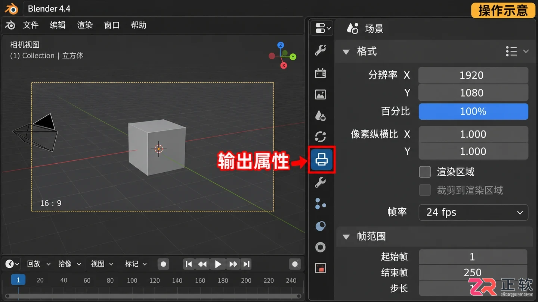This screenshot has height=302, width=538.
Task: Click the pixel aspect Y field 1.000
Action: [x=473, y=151]
